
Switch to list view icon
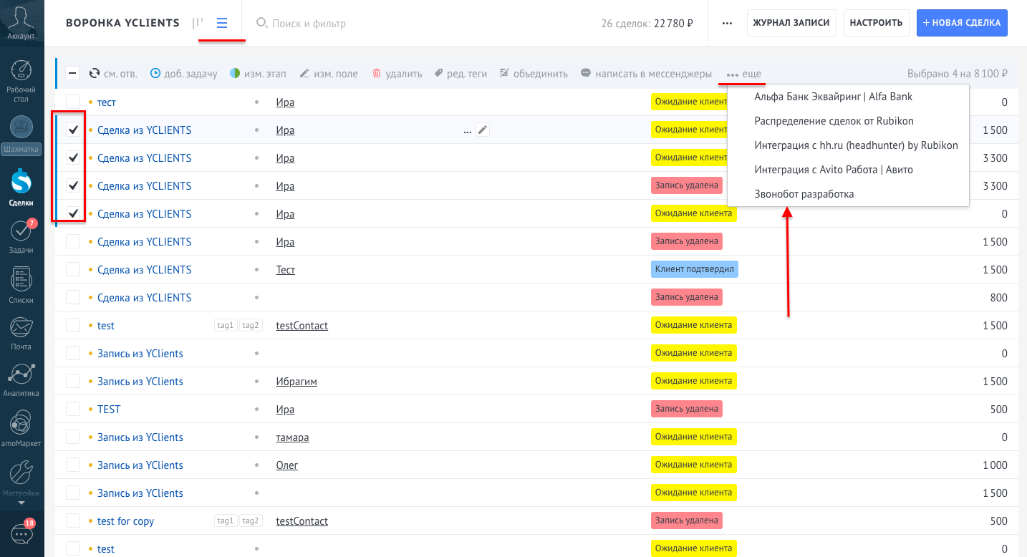222,23
